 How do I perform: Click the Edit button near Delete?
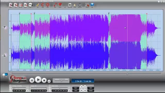pos(91,88)
